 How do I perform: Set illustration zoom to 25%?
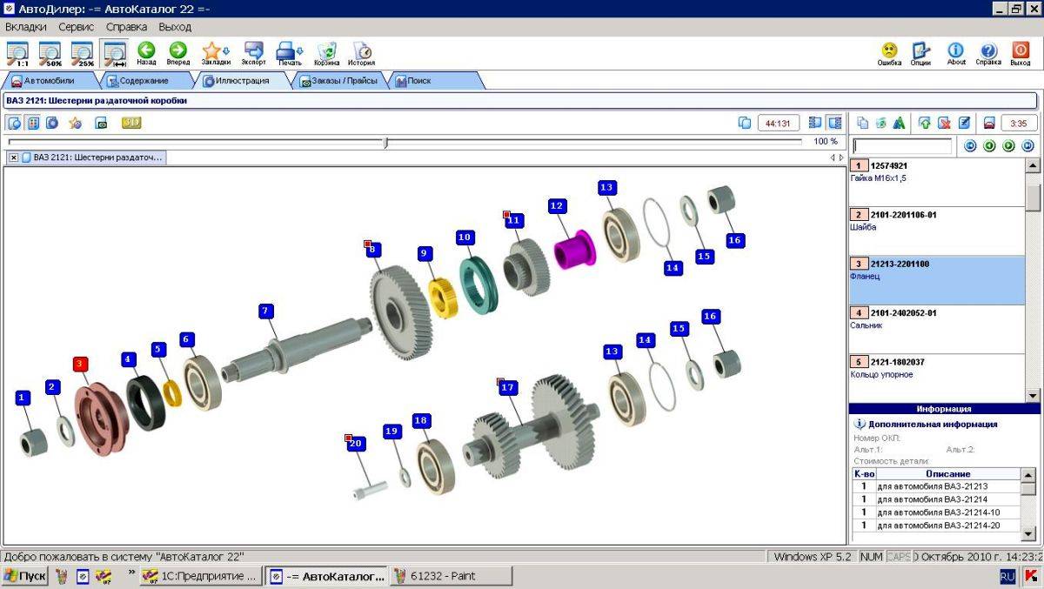tap(82, 54)
